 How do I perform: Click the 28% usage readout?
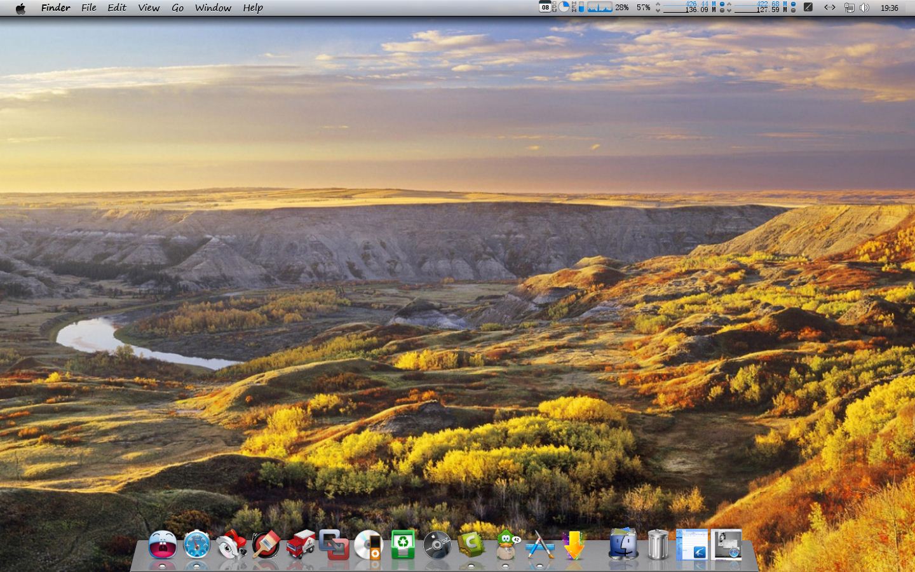(622, 8)
